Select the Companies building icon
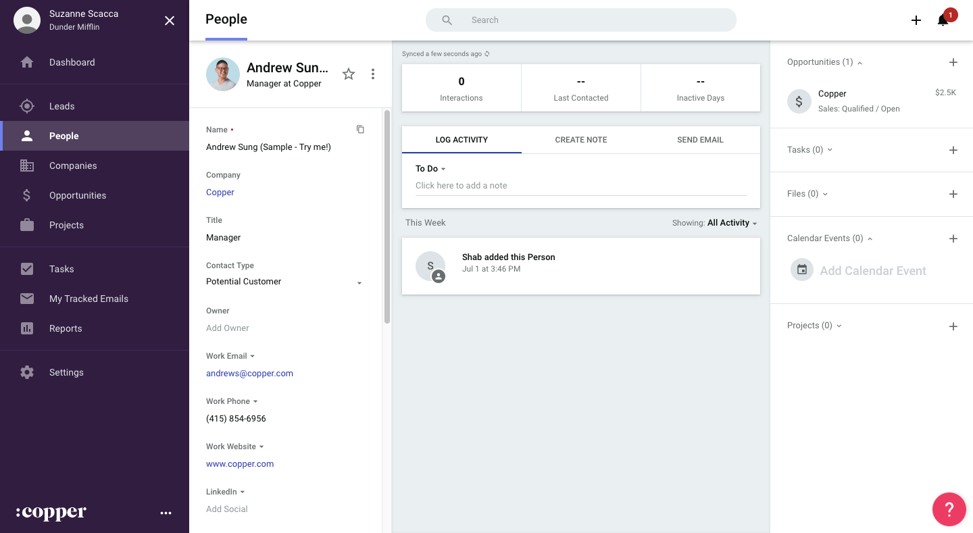 (27, 166)
